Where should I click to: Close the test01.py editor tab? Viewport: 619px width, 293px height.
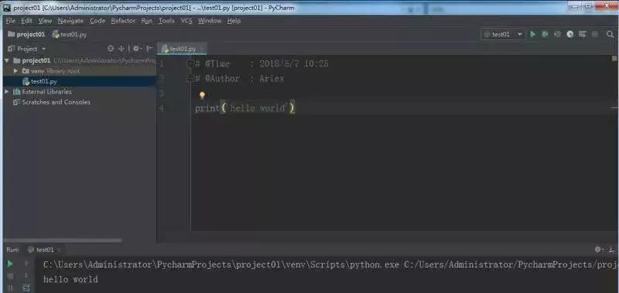(203, 49)
